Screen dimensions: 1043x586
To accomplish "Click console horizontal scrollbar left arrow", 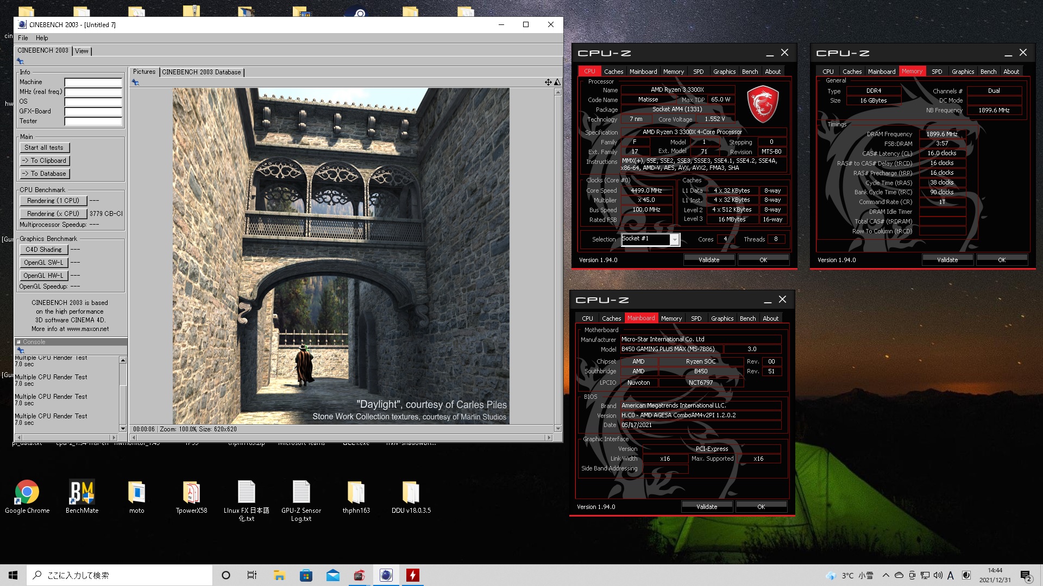I will point(19,437).
